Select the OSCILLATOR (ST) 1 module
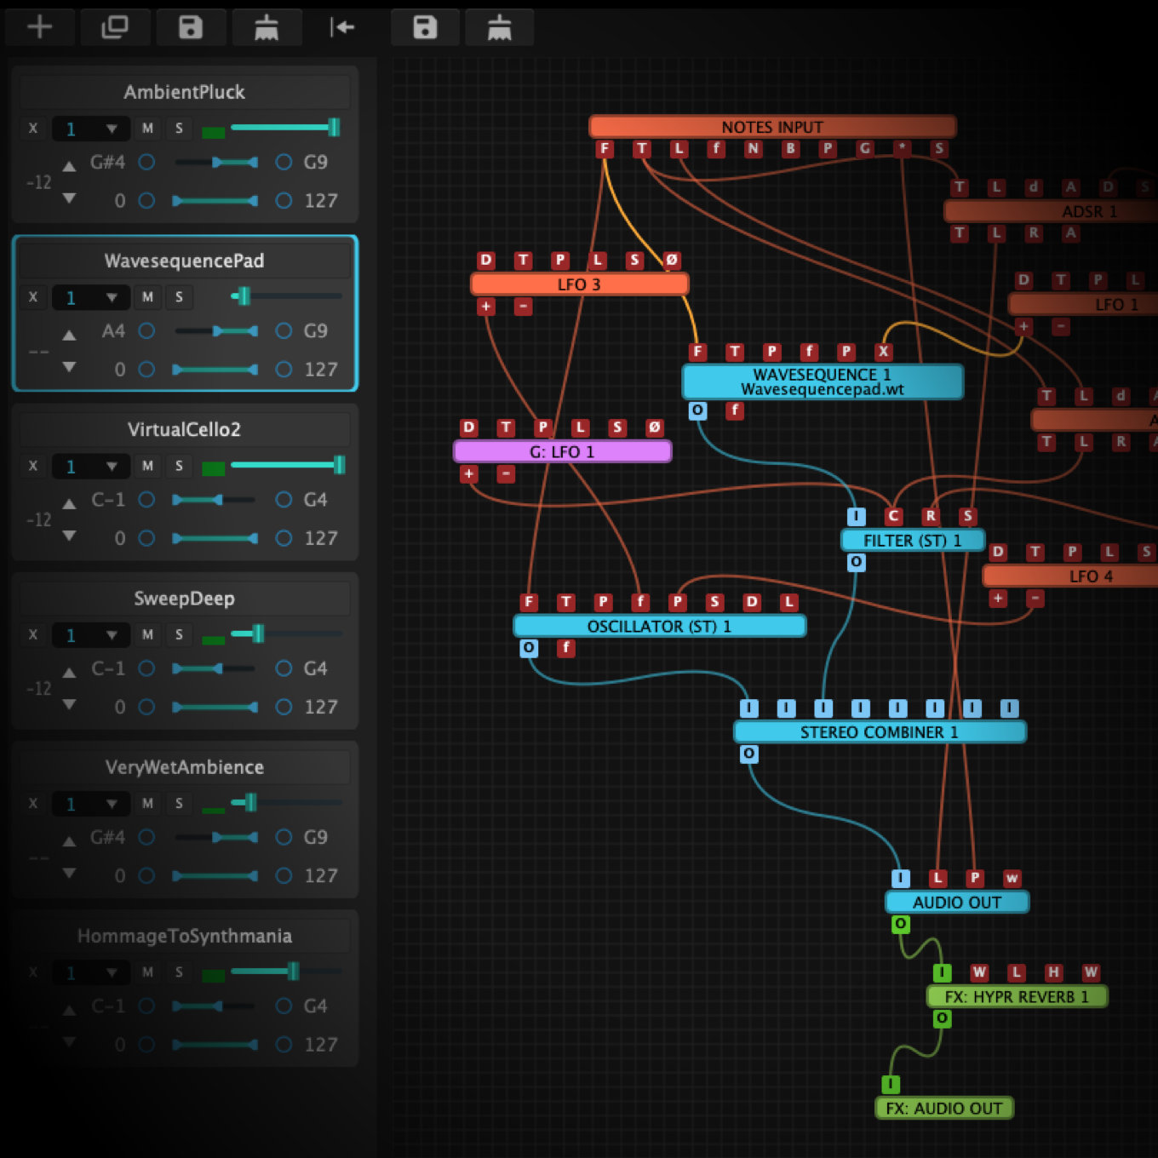This screenshot has height=1158, width=1158. point(659,626)
